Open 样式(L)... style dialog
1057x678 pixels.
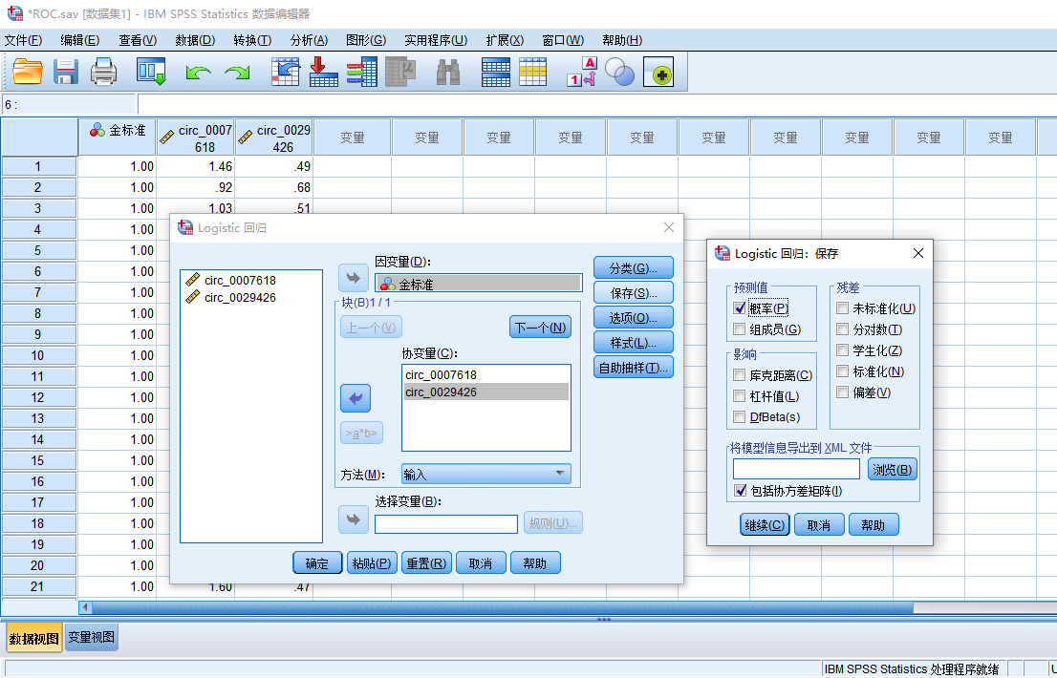click(x=633, y=343)
